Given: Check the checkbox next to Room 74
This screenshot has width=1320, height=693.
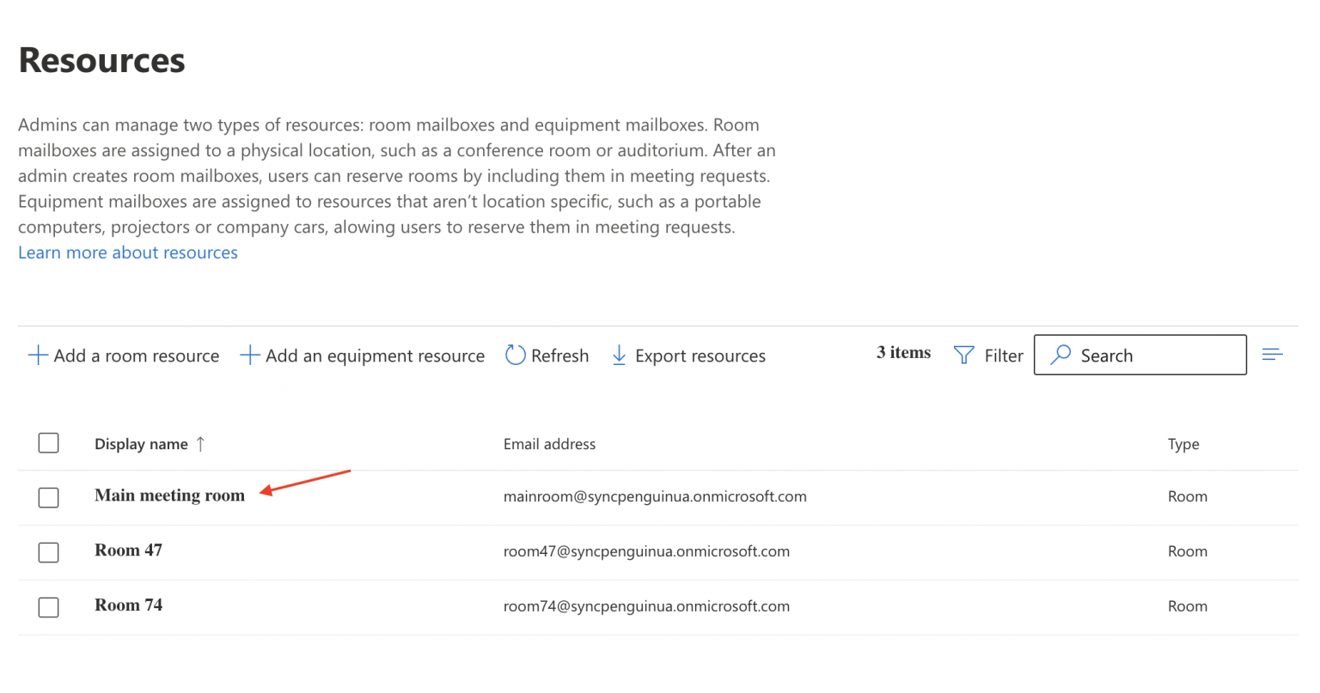Looking at the screenshot, I should pyautogui.click(x=48, y=607).
